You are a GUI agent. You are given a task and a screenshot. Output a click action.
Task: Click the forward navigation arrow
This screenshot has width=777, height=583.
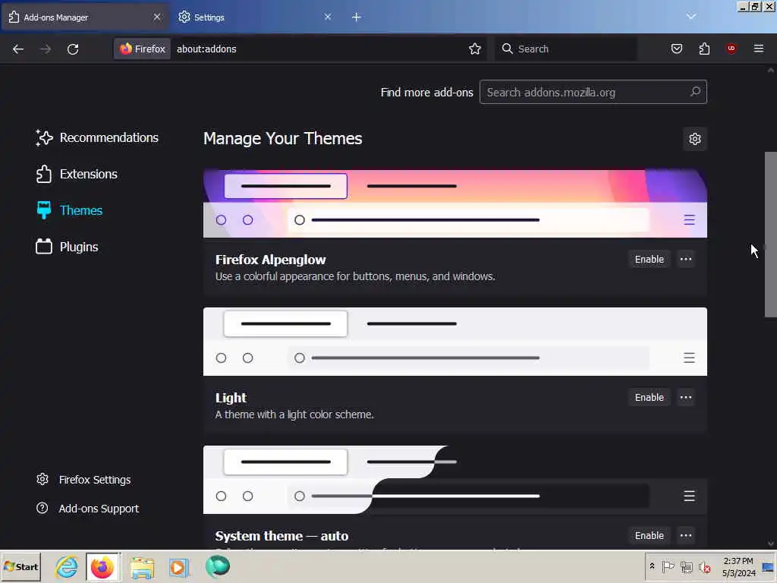pos(45,49)
